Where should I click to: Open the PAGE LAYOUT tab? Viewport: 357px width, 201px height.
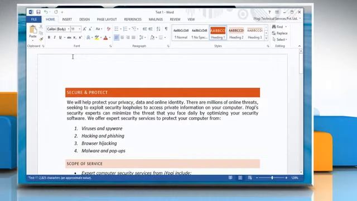(107, 20)
